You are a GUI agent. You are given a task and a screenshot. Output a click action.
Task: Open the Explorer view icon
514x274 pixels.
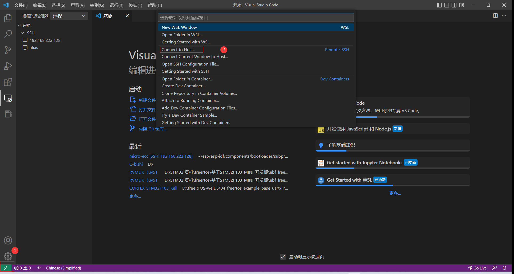click(x=8, y=18)
